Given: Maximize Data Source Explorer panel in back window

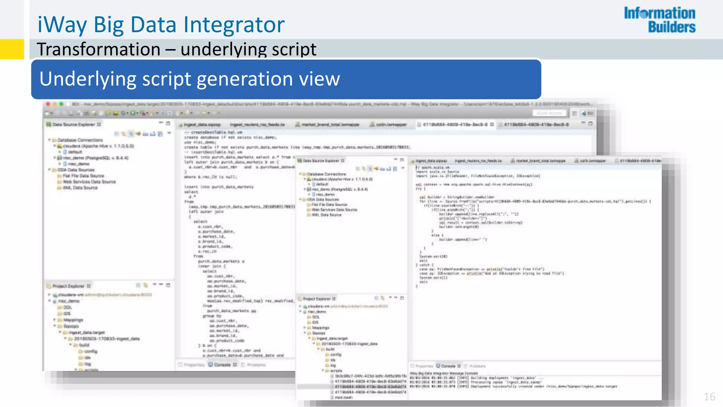Looking at the screenshot, I should [x=168, y=123].
